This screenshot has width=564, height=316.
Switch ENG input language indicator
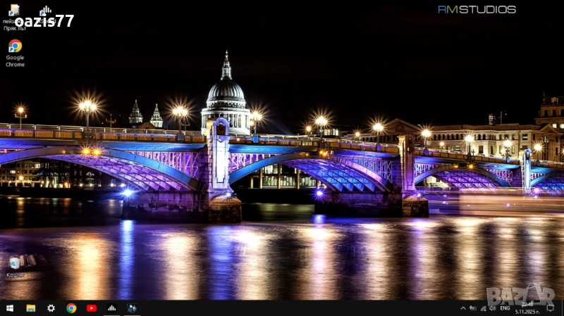click(505, 308)
